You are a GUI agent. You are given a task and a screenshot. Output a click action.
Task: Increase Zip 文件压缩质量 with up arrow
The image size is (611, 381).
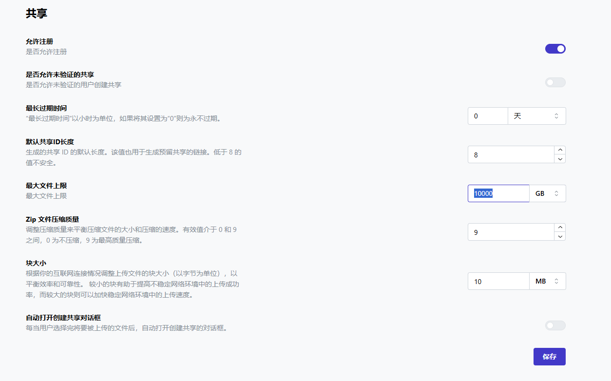point(560,228)
